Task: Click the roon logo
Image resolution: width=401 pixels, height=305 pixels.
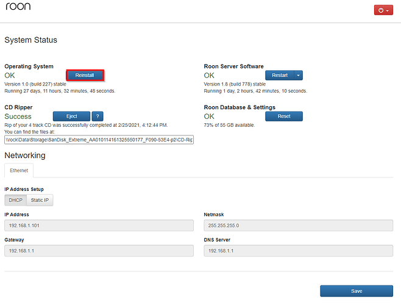Action: click(18, 6)
